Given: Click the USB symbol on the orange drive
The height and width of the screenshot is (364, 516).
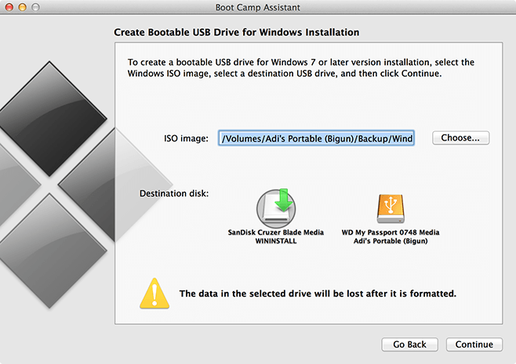Looking at the screenshot, I should [x=391, y=205].
